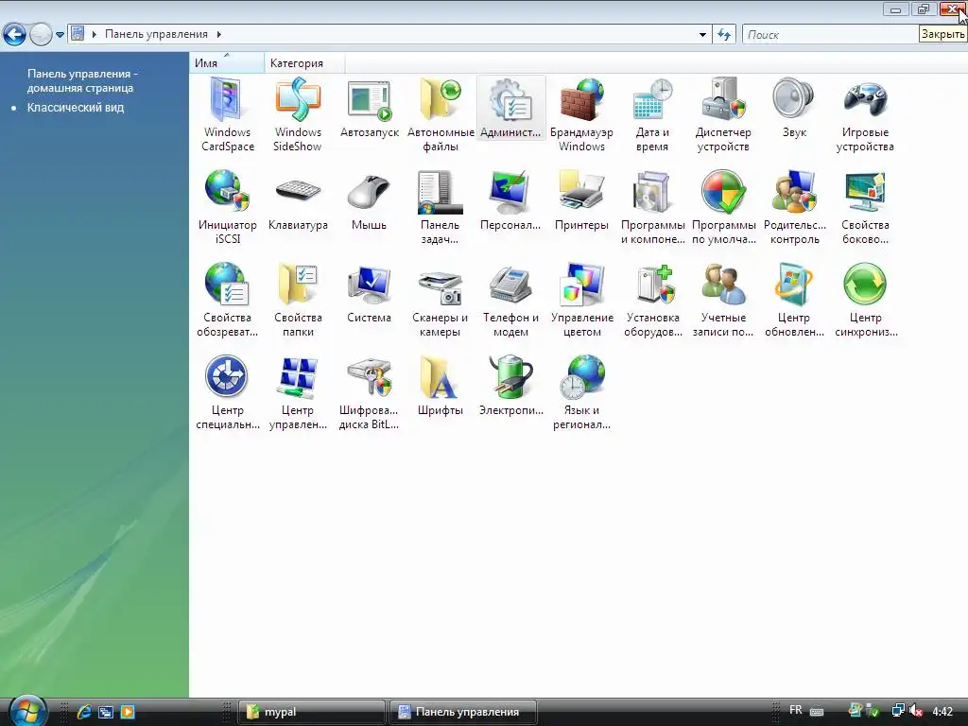The image size is (968, 726).
Task: Open Дата и время settings
Action: pyautogui.click(x=652, y=114)
